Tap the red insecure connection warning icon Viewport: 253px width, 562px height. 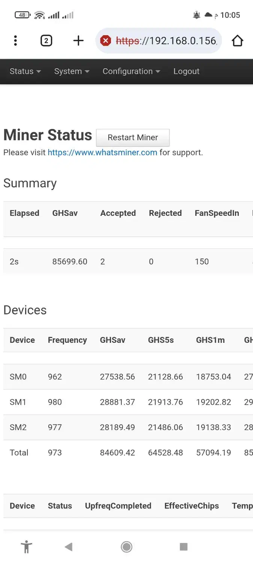(106, 40)
